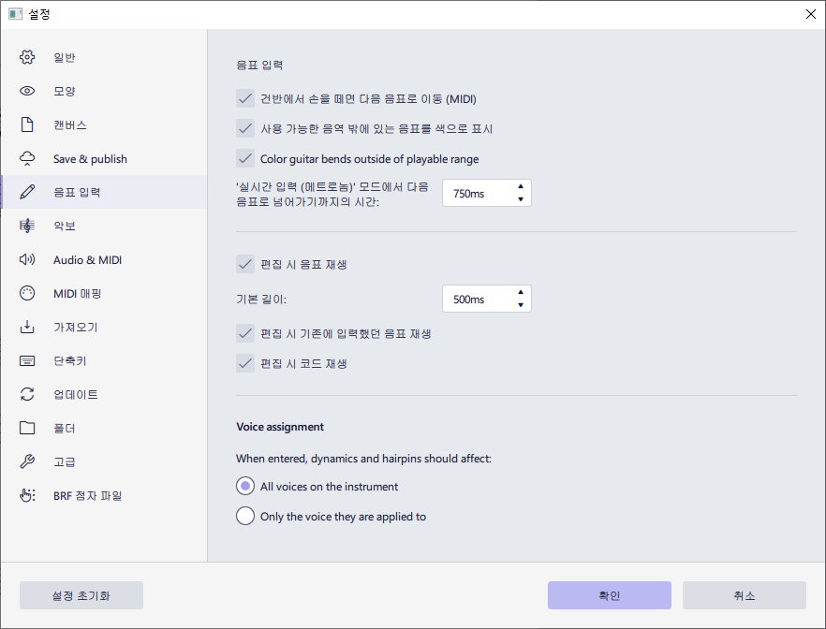Open the MIDI 매핑 page

(x=104, y=293)
